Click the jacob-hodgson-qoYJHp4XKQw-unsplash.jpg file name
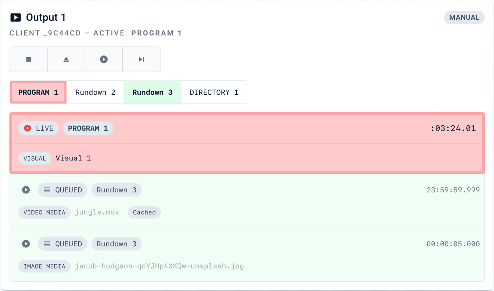The image size is (494, 291). 160,266
